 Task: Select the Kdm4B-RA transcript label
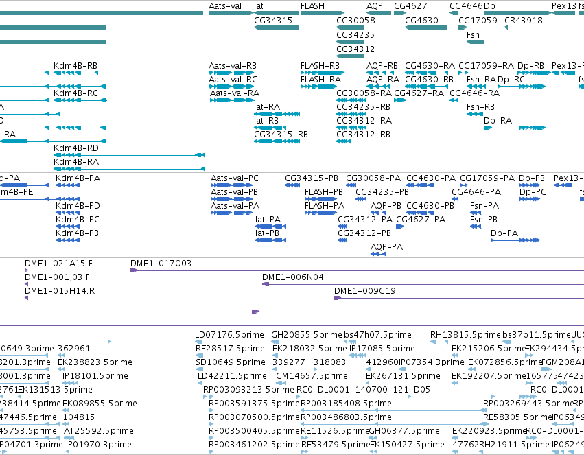coord(76,161)
